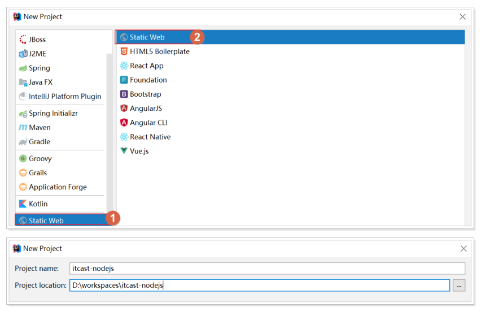This screenshot has height=311, width=481.
Task: Click the Spring Initializr icon
Action: (23, 114)
